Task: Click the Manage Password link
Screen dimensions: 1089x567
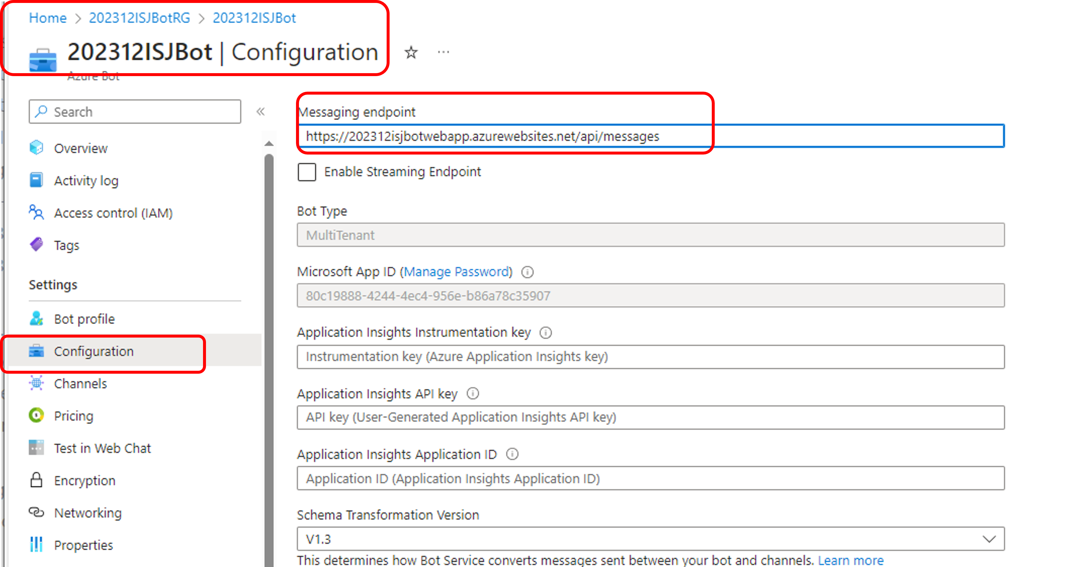Action: point(456,272)
